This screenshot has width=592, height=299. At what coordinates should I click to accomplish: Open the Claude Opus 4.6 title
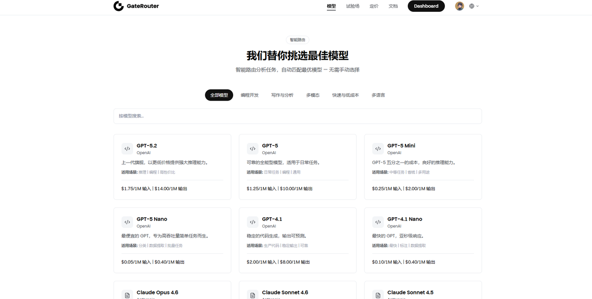coord(158,293)
